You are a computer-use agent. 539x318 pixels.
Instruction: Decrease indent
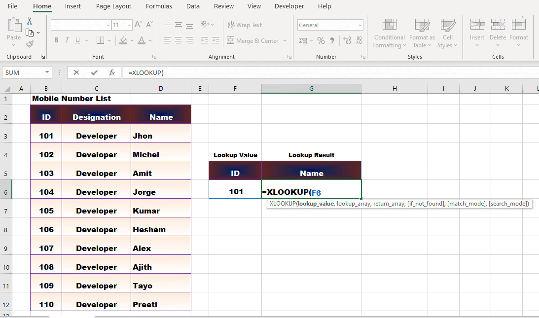coord(205,40)
